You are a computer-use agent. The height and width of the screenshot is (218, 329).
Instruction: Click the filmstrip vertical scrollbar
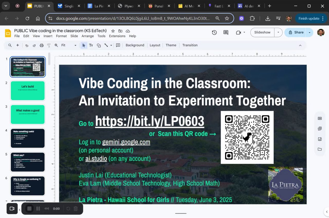49,59
